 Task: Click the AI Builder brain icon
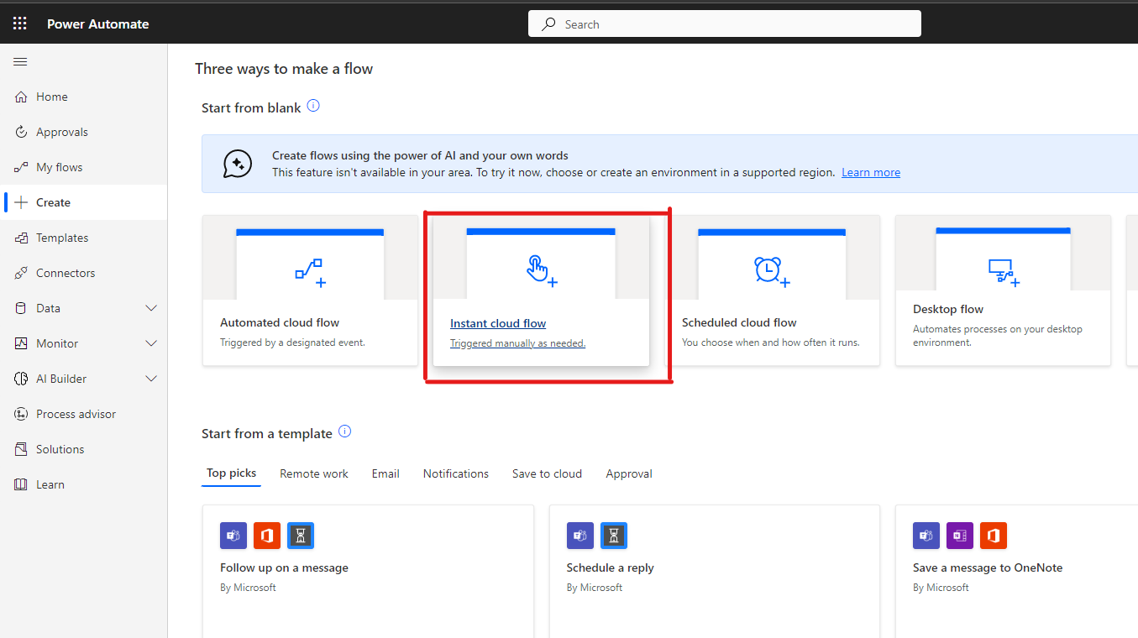coord(21,379)
